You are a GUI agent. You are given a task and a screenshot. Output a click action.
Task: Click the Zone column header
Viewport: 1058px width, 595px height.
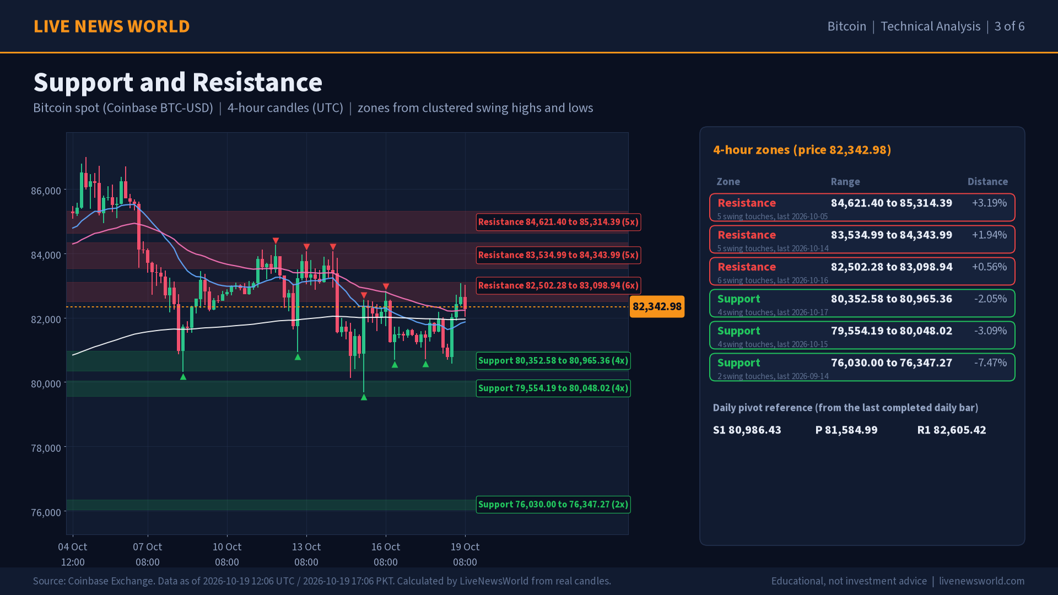coord(728,181)
